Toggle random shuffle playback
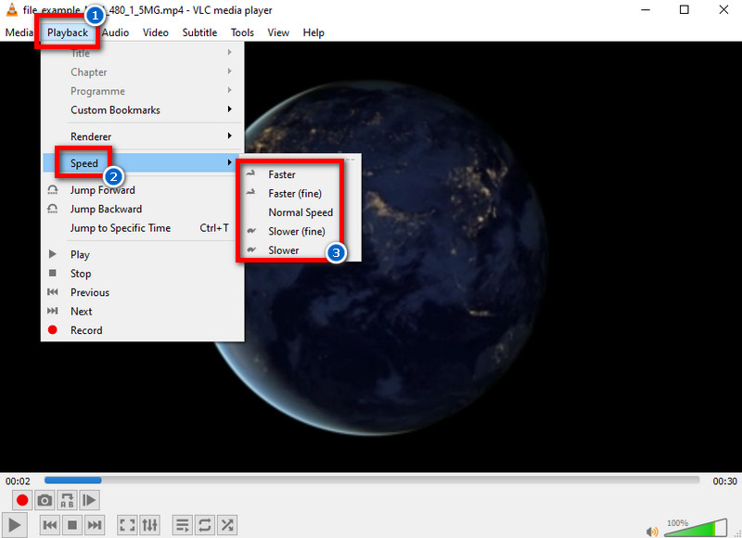This screenshot has width=742, height=538. point(227,525)
